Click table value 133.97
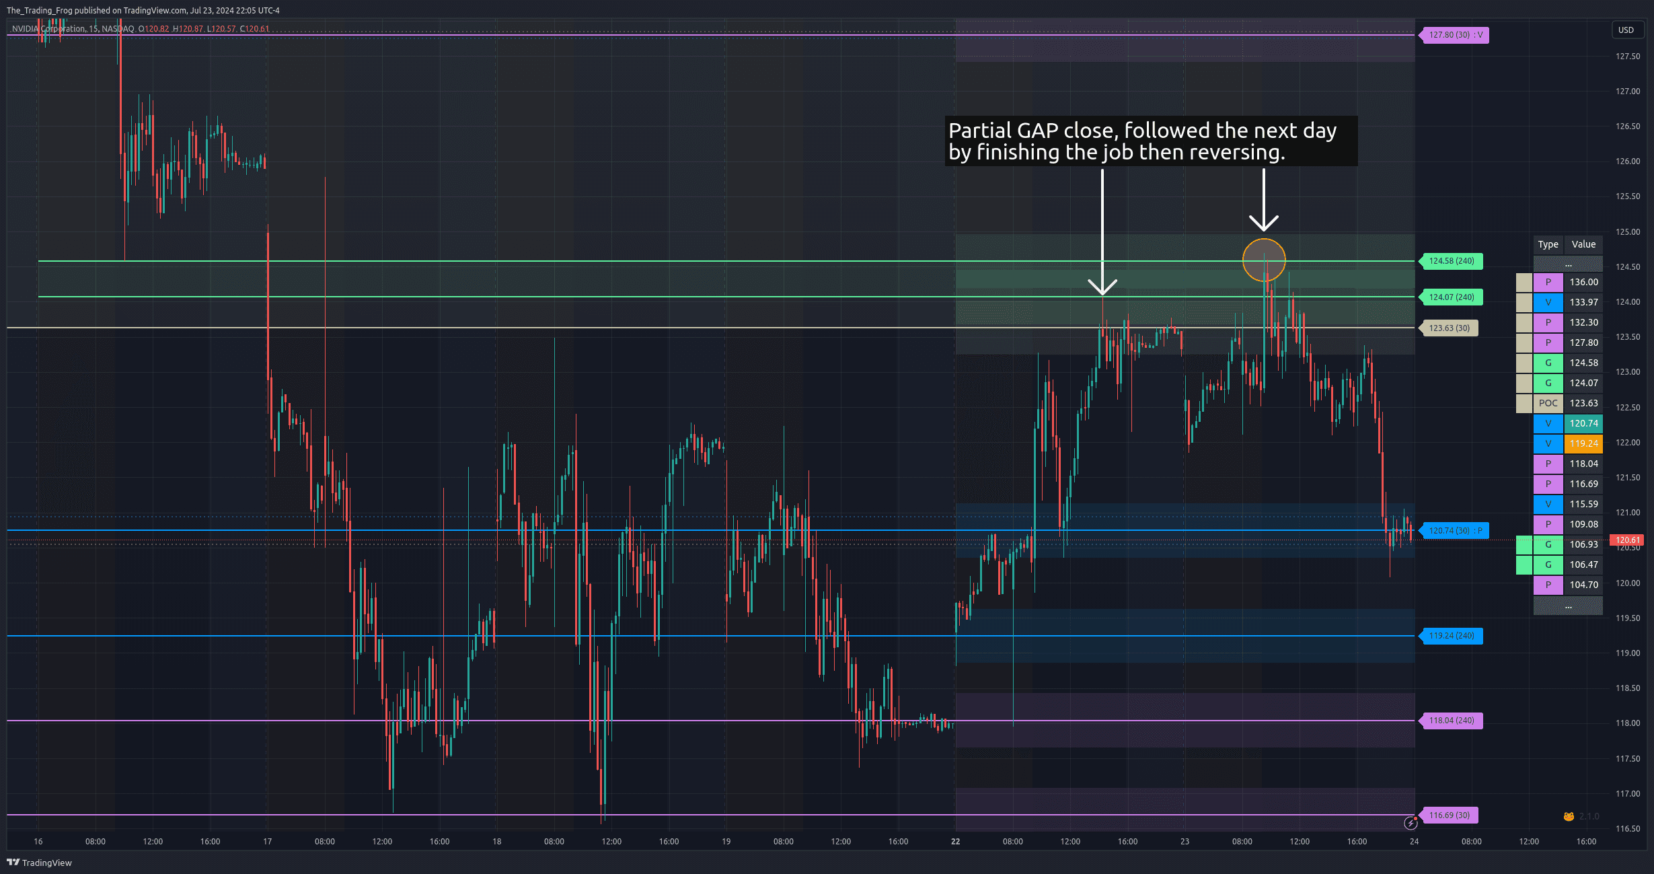The width and height of the screenshot is (1654, 874). pyautogui.click(x=1583, y=303)
